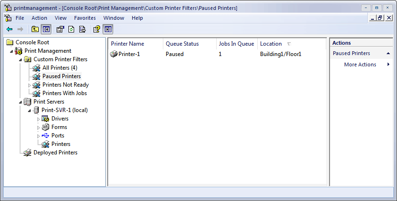The height and width of the screenshot is (201, 397).
Task: Open the View menu
Action: tap(61, 18)
